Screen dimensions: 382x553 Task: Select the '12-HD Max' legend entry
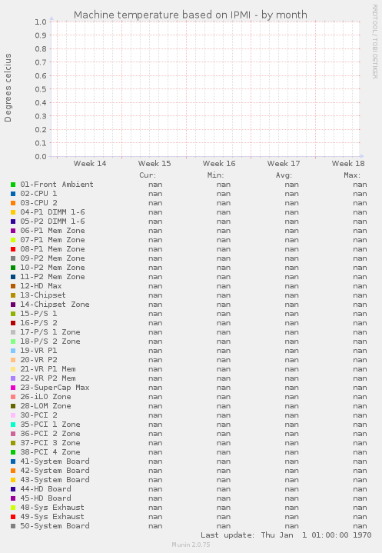(41, 285)
